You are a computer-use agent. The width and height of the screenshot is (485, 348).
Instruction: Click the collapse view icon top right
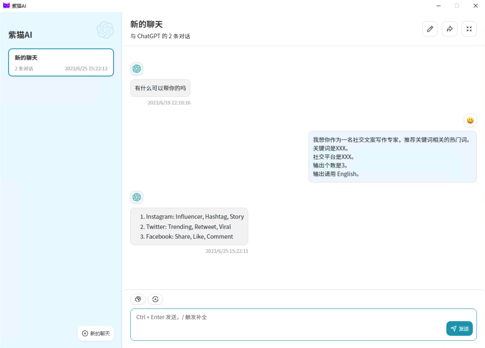pyautogui.click(x=469, y=29)
